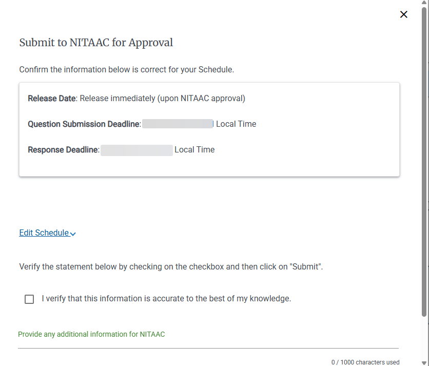
Task: Click Local Time next to Response Deadline
Action: 194,149
